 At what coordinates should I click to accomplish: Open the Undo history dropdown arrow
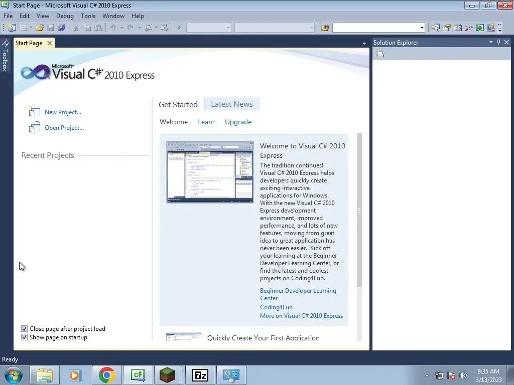(121, 28)
